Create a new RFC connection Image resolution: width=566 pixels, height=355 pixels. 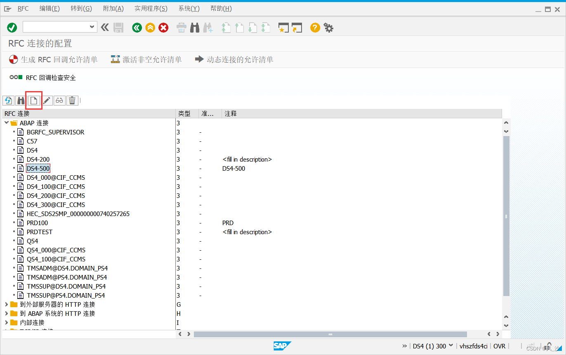[x=34, y=100]
